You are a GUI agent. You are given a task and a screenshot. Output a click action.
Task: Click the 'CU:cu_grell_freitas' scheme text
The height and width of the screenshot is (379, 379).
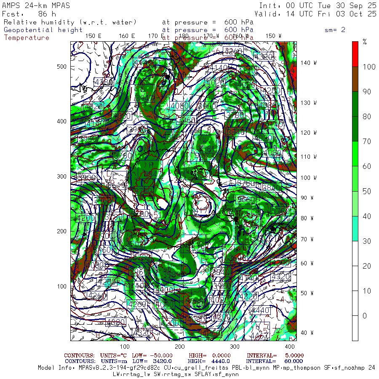click(195, 368)
